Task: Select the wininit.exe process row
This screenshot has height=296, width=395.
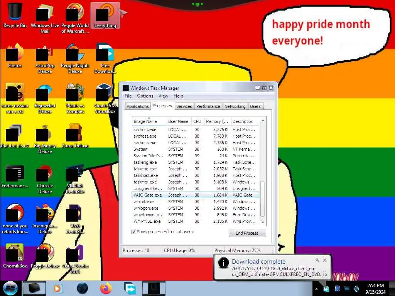Action: coord(195,202)
